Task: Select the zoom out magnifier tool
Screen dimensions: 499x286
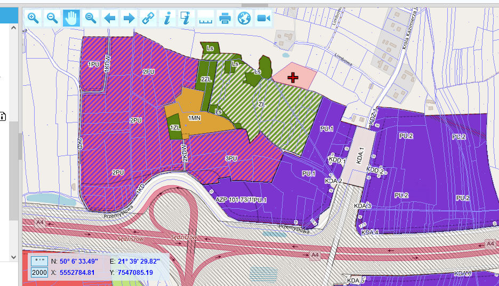Action: pos(52,18)
